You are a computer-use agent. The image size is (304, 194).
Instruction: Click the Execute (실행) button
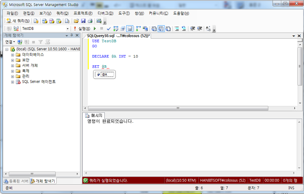pos(82,28)
